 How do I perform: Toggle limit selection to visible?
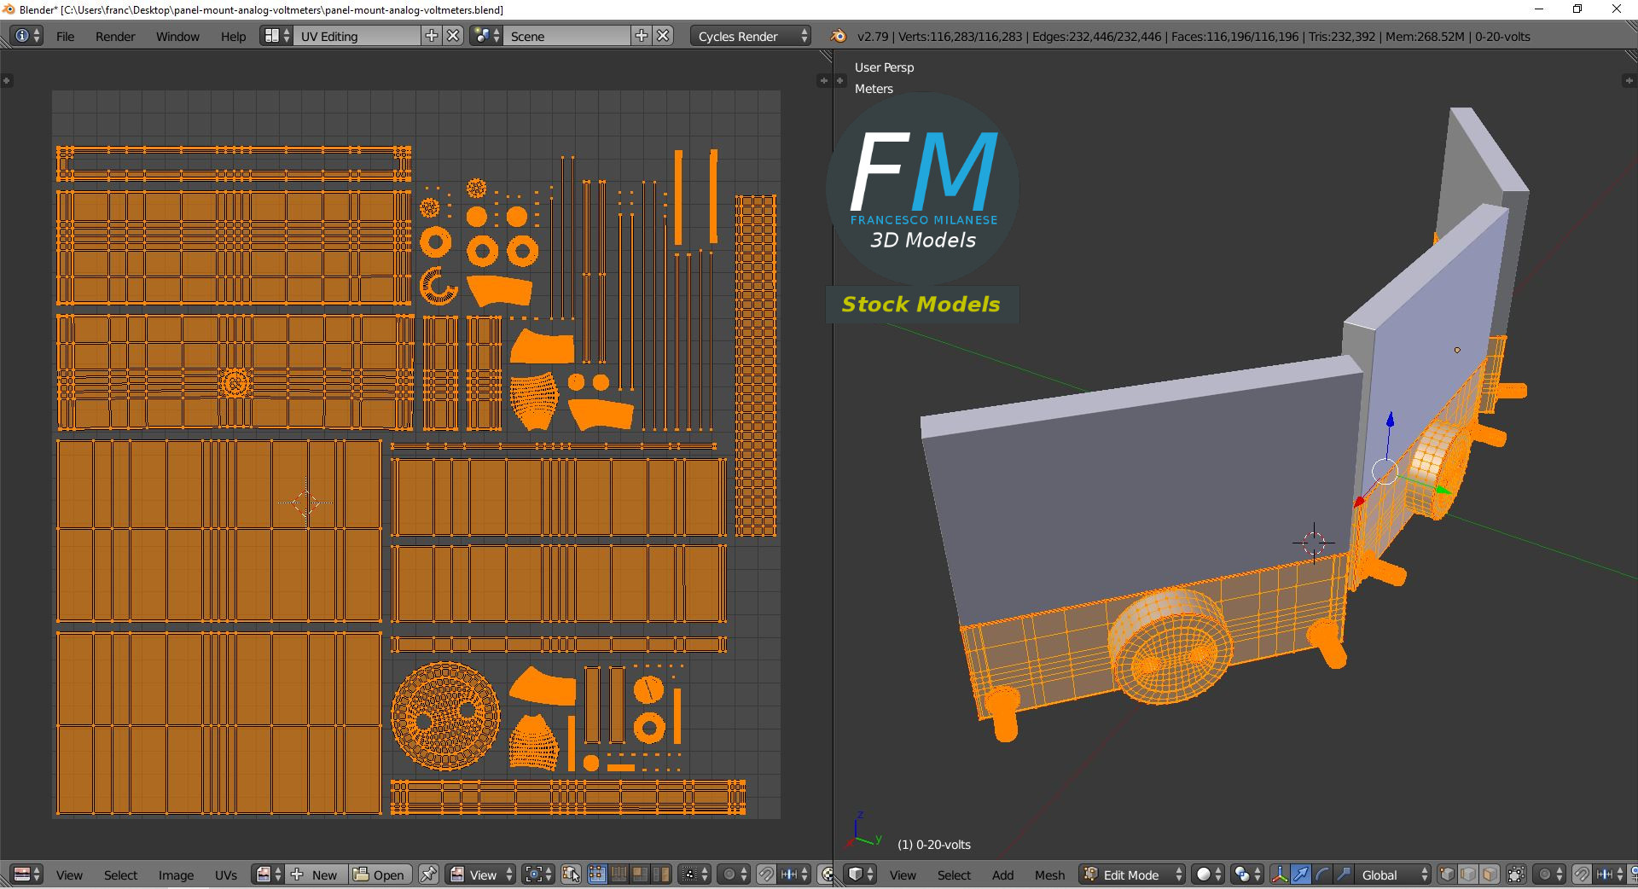point(1517,874)
